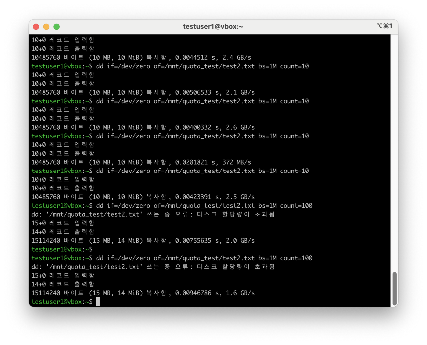
Task: Click count=100 in the last dd command
Action: 296,258
